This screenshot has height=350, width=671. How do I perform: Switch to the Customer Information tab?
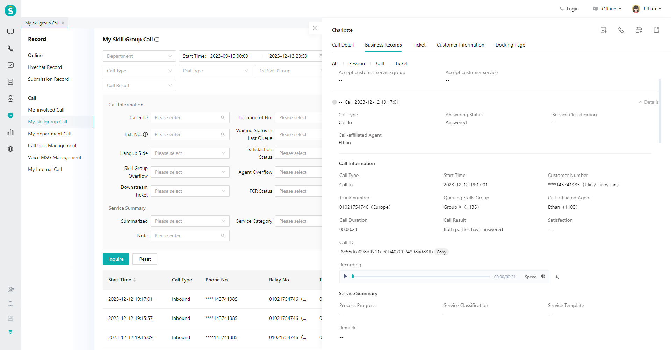(x=460, y=45)
